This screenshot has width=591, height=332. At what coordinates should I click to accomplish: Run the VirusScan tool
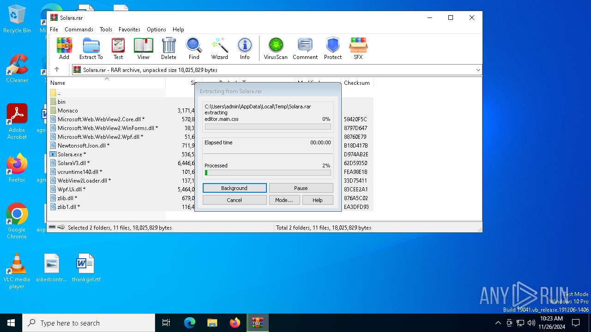[276, 48]
